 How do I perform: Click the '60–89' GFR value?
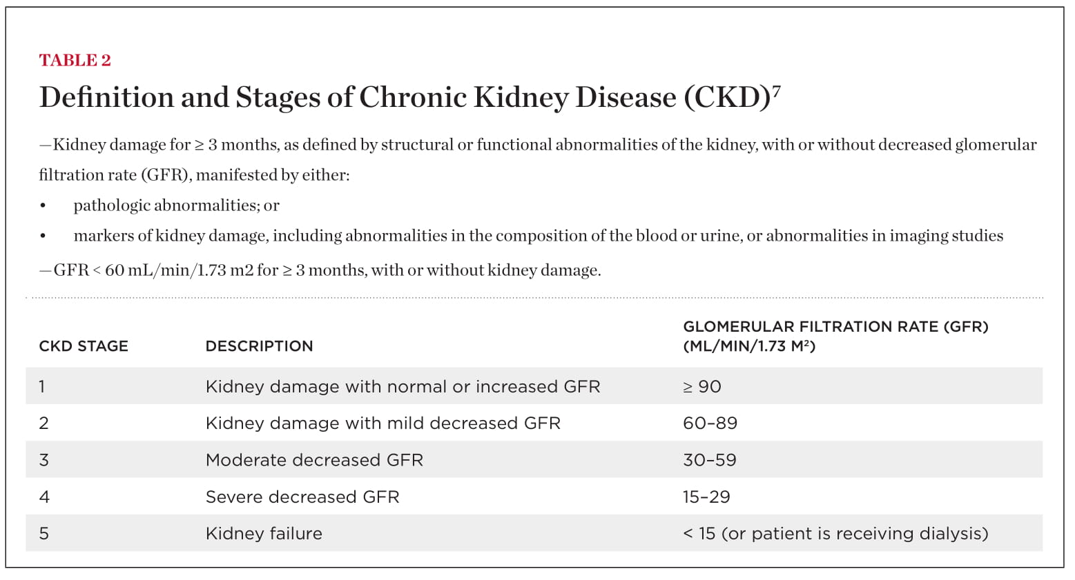tap(710, 423)
